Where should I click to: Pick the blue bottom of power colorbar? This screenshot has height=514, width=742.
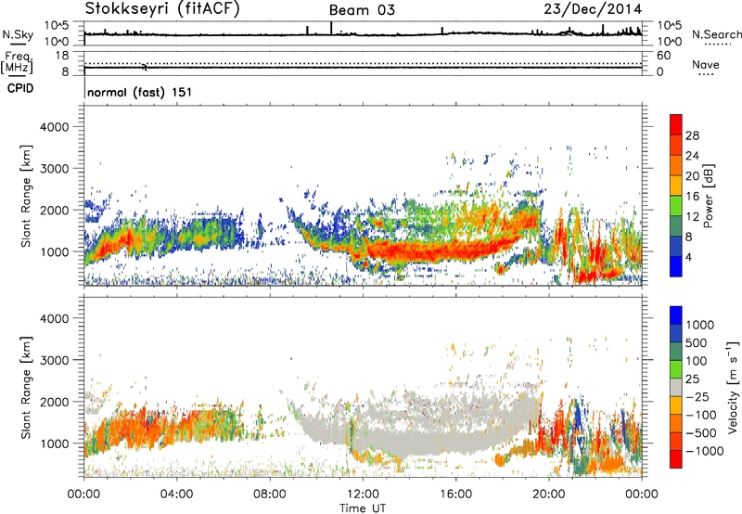coord(676,266)
